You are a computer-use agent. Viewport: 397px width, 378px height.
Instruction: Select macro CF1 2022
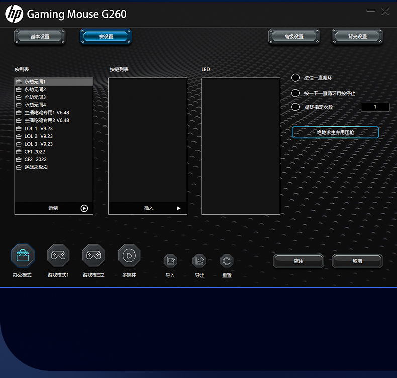[54, 152]
